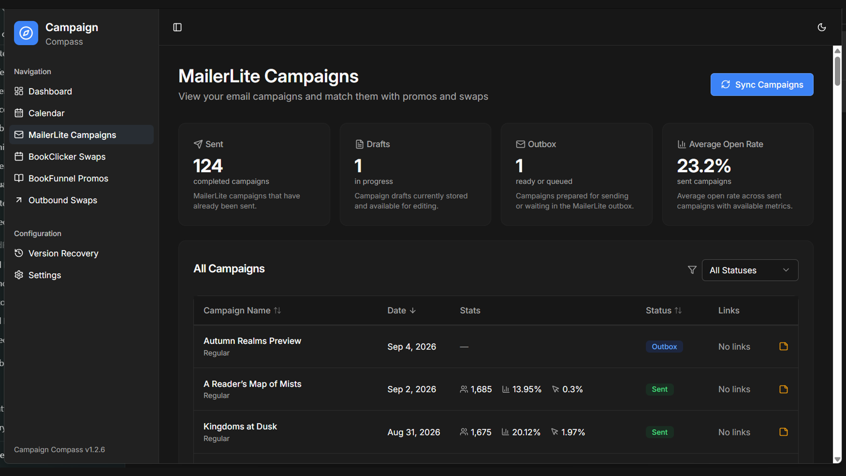Viewport: 846px width, 476px height.
Task: Switch theme with the moon icon
Action: click(822, 27)
